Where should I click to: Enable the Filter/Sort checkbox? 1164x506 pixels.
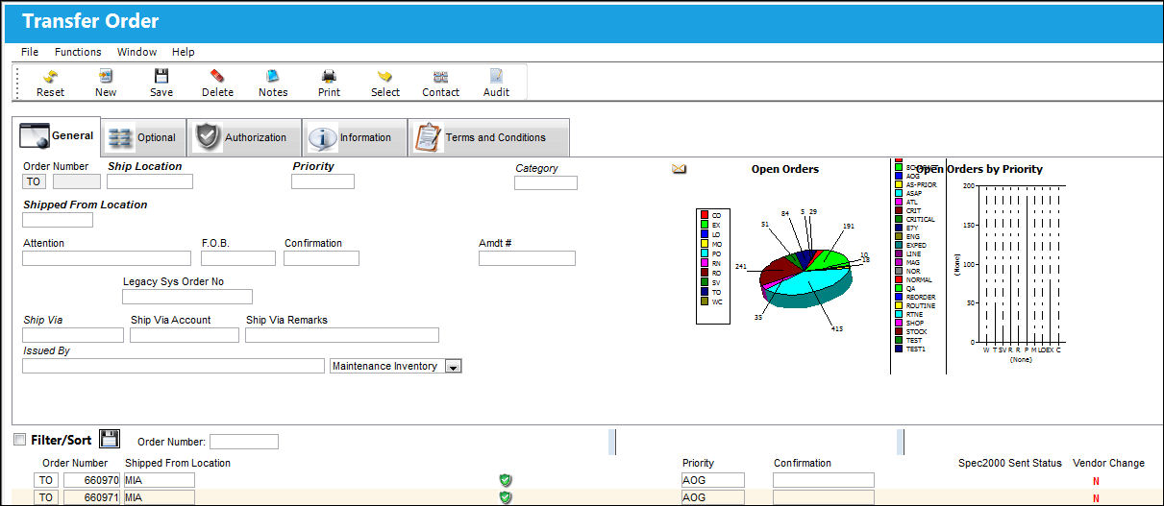click(20, 440)
